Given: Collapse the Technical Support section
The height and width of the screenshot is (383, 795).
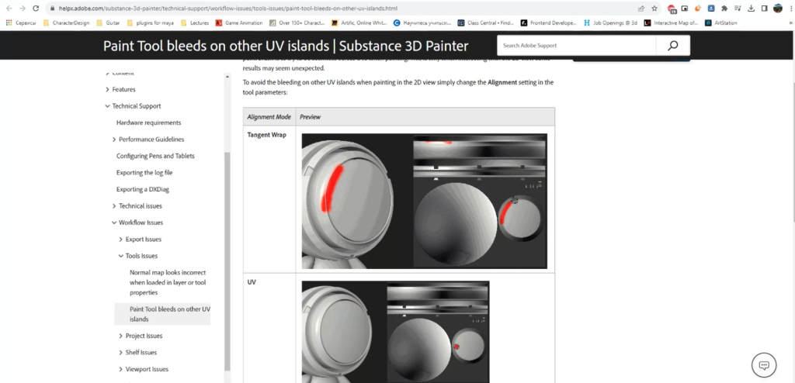Looking at the screenshot, I should [x=107, y=106].
